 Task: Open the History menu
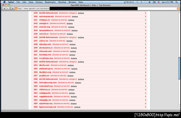tap(39, 2)
